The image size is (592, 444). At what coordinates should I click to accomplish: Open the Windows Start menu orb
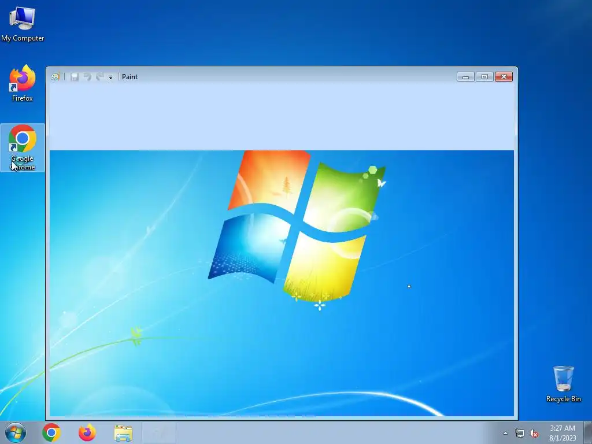click(16, 432)
